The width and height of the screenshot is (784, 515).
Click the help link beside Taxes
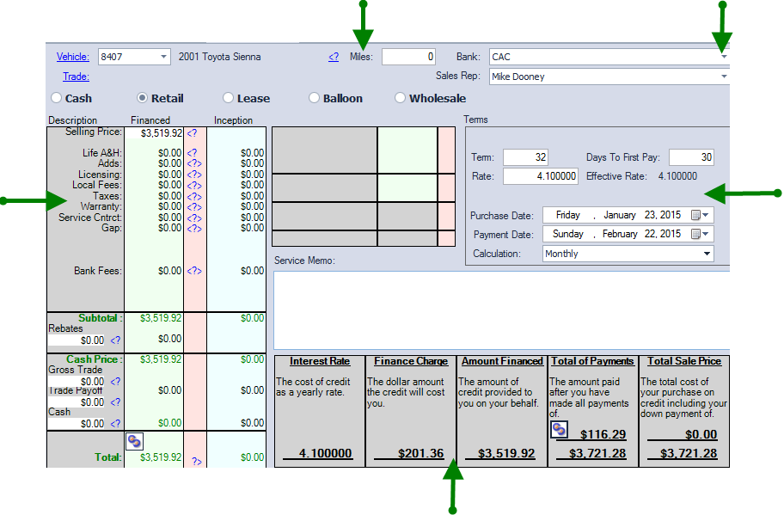tap(194, 197)
